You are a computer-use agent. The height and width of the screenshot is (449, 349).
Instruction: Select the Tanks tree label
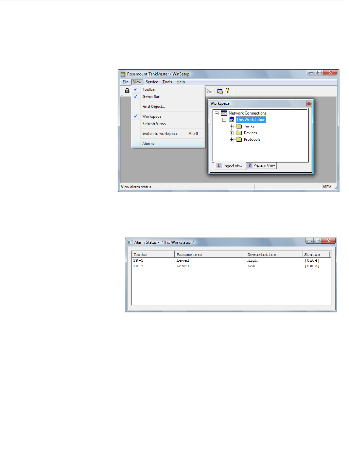[249, 126]
